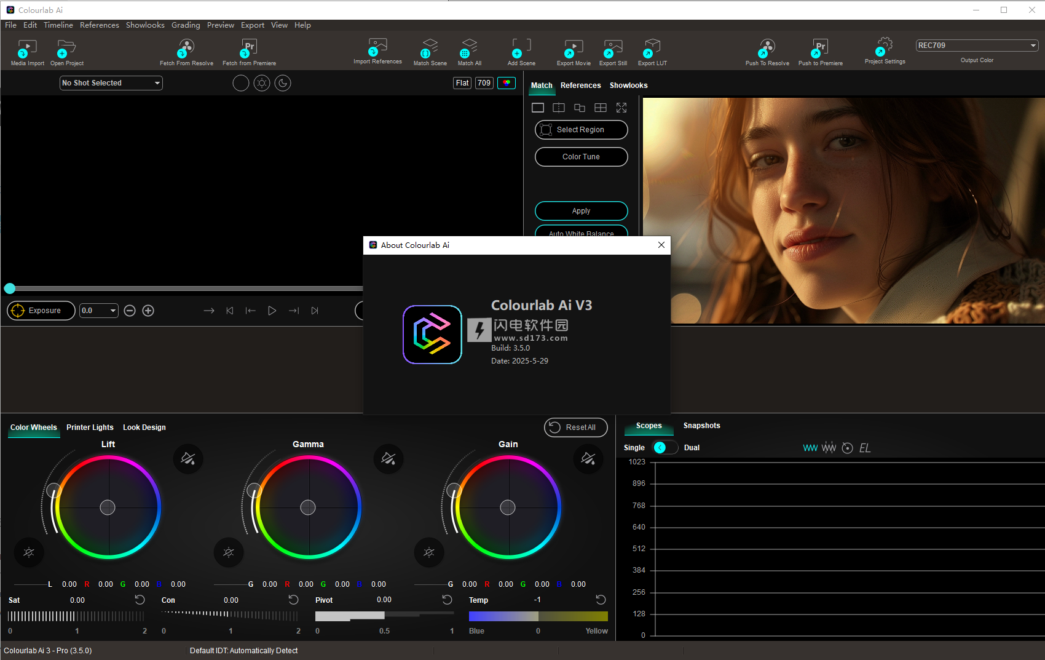Image resolution: width=1045 pixels, height=660 pixels.
Task: Increase exposure with the plus icon
Action: [148, 311]
